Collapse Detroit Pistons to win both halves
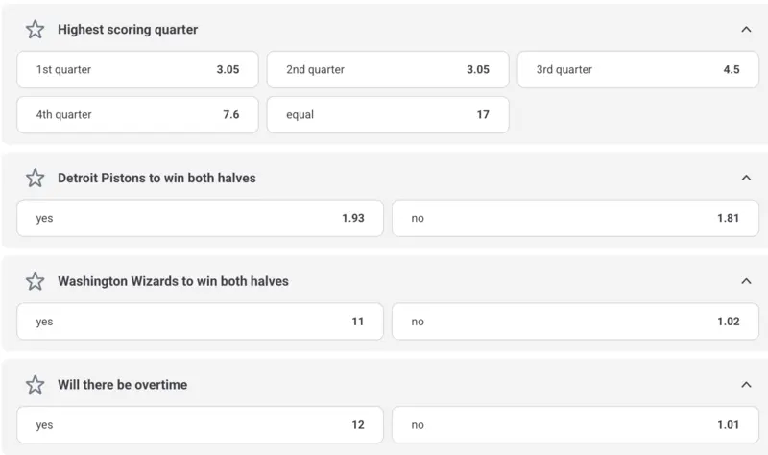Screen dimensions: 768x455 pos(746,178)
